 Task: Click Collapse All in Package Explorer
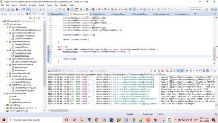(30, 18)
